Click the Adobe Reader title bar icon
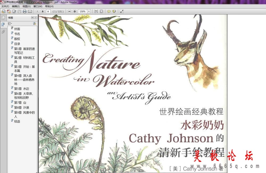 (x=2, y=2)
